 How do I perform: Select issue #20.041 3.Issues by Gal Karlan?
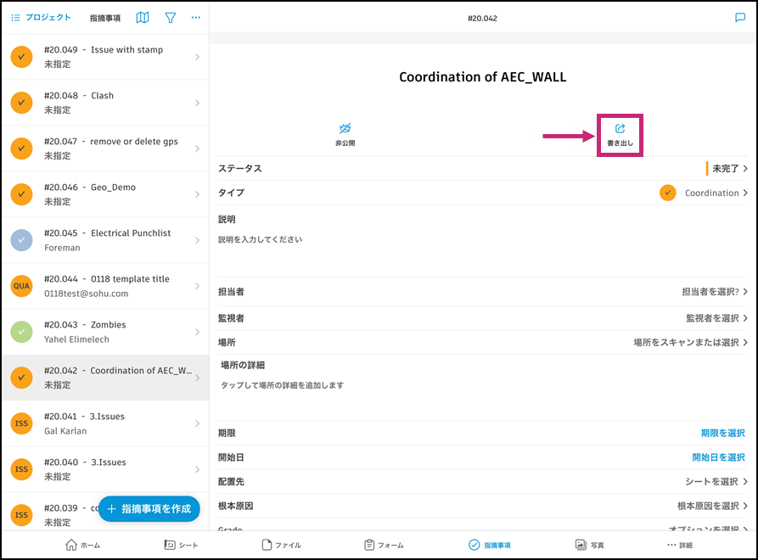(105, 423)
